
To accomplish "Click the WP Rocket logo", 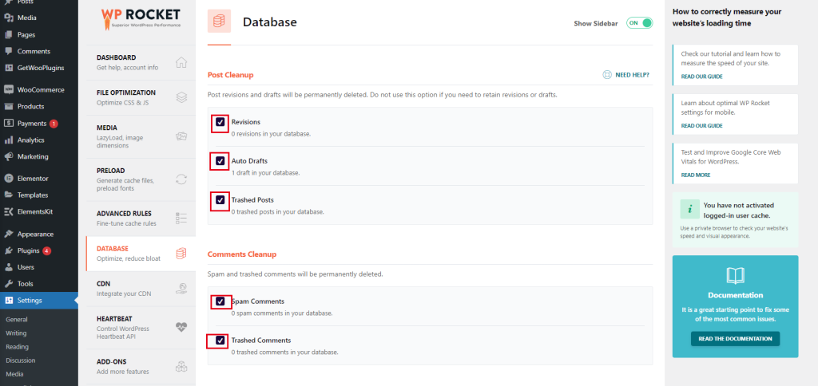I will pos(141,18).
